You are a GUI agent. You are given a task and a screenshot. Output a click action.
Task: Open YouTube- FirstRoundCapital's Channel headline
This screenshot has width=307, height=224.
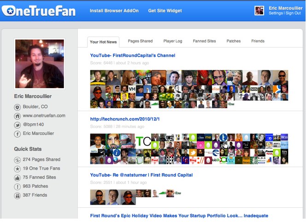(133, 55)
